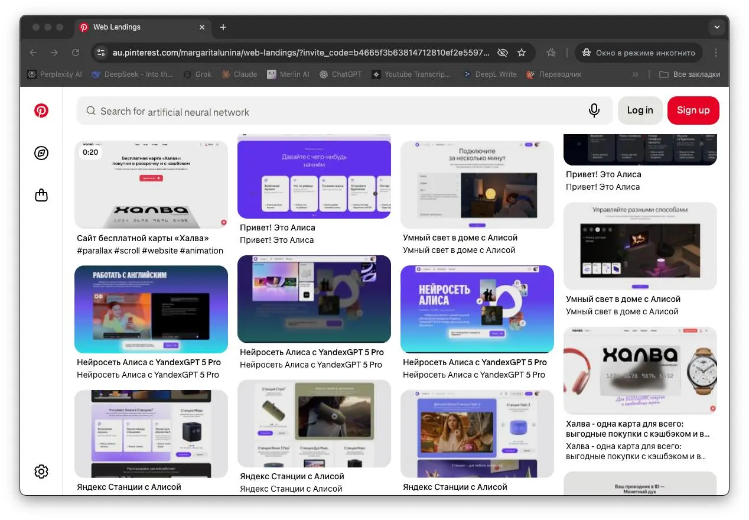The width and height of the screenshot is (749, 520).
Task: Bookmark this page with the star icon
Action: [522, 53]
